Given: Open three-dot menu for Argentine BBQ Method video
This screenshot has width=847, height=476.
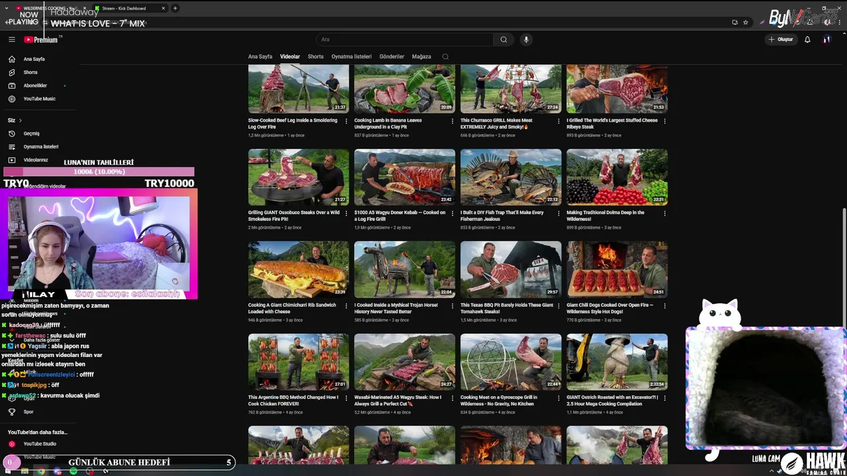Looking at the screenshot, I should click(346, 398).
